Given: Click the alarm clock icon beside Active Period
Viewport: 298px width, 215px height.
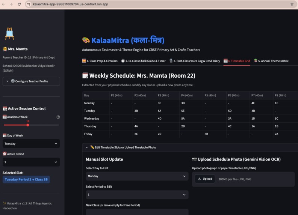Looking at the screenshot, I should pyautogui.click(x=5, y=154).
